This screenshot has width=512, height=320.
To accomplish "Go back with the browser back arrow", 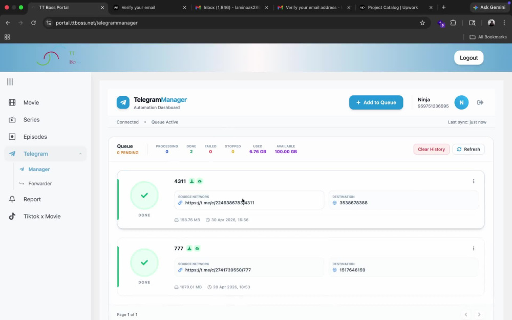I will tap(8, 23).
